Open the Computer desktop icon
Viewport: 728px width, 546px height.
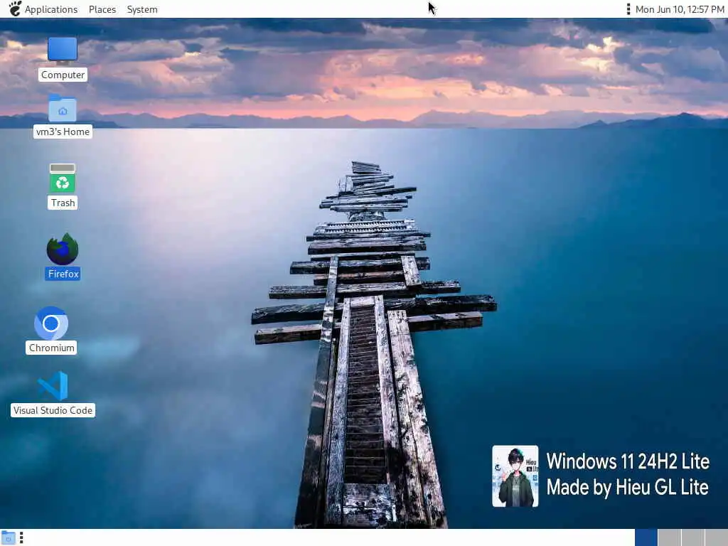coord(63,50)
